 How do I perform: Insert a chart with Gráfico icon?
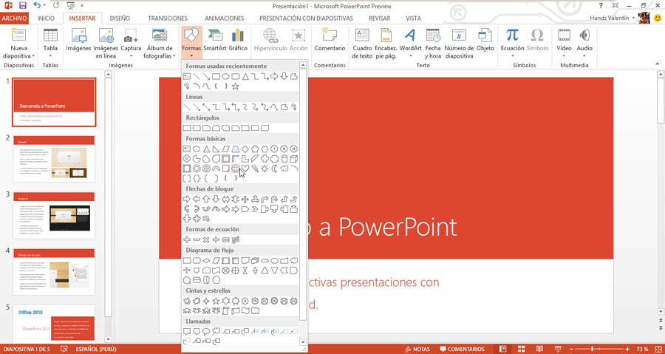tap(238, 41)
